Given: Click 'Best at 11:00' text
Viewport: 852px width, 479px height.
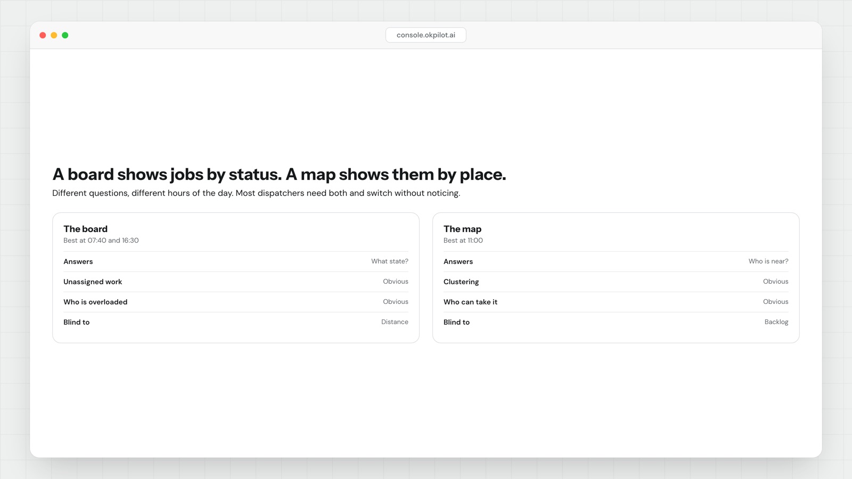Looking at the screenshot, I should coord(463,241).
